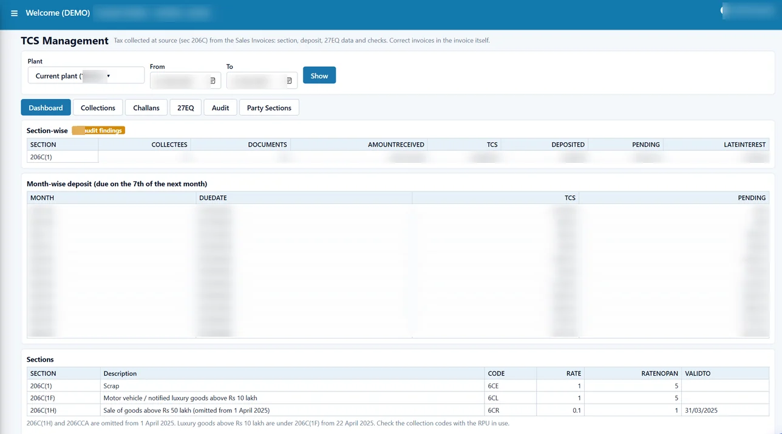The image size is (782, 434).
Task: Open the hamburger navigation menu
Action: (14, 13)
